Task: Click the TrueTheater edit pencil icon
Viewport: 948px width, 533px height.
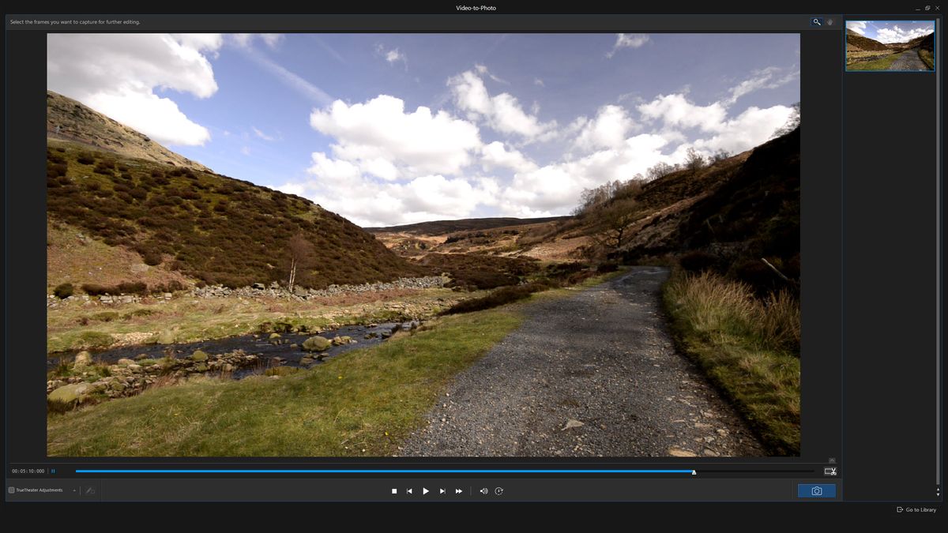Action: point(89,490)
